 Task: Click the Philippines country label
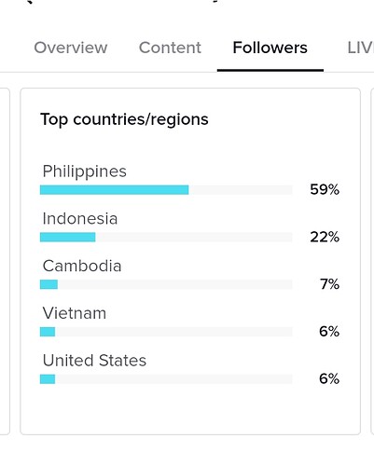[85, 171]
